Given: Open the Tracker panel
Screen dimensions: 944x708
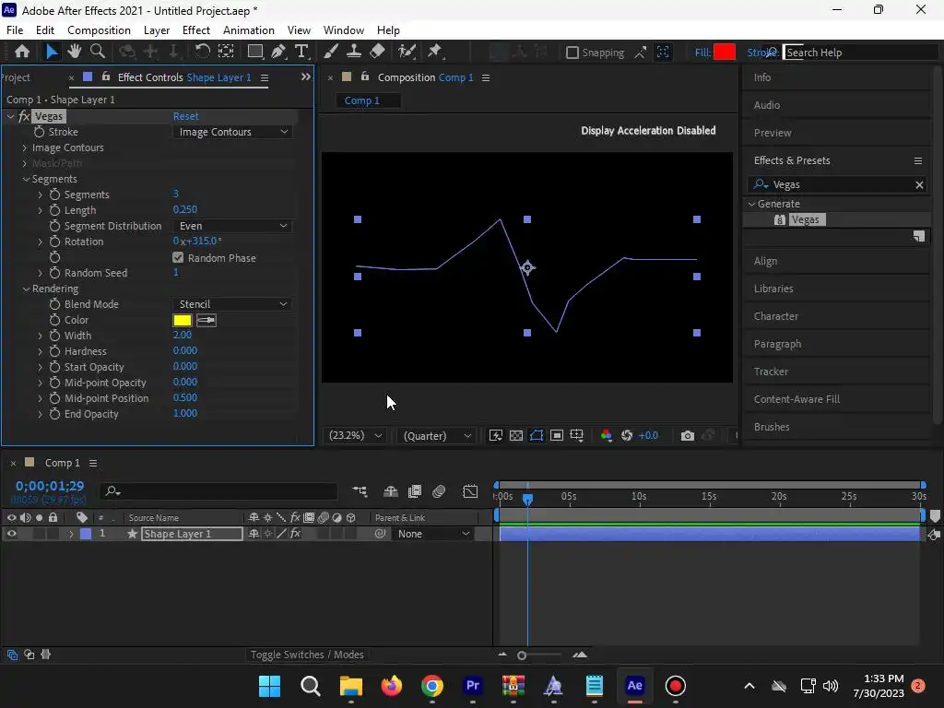Looking at the screenshot, I should [x=772, y=372].
